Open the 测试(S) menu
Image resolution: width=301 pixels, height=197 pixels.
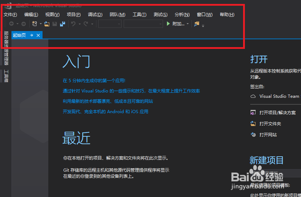(161, 15)
